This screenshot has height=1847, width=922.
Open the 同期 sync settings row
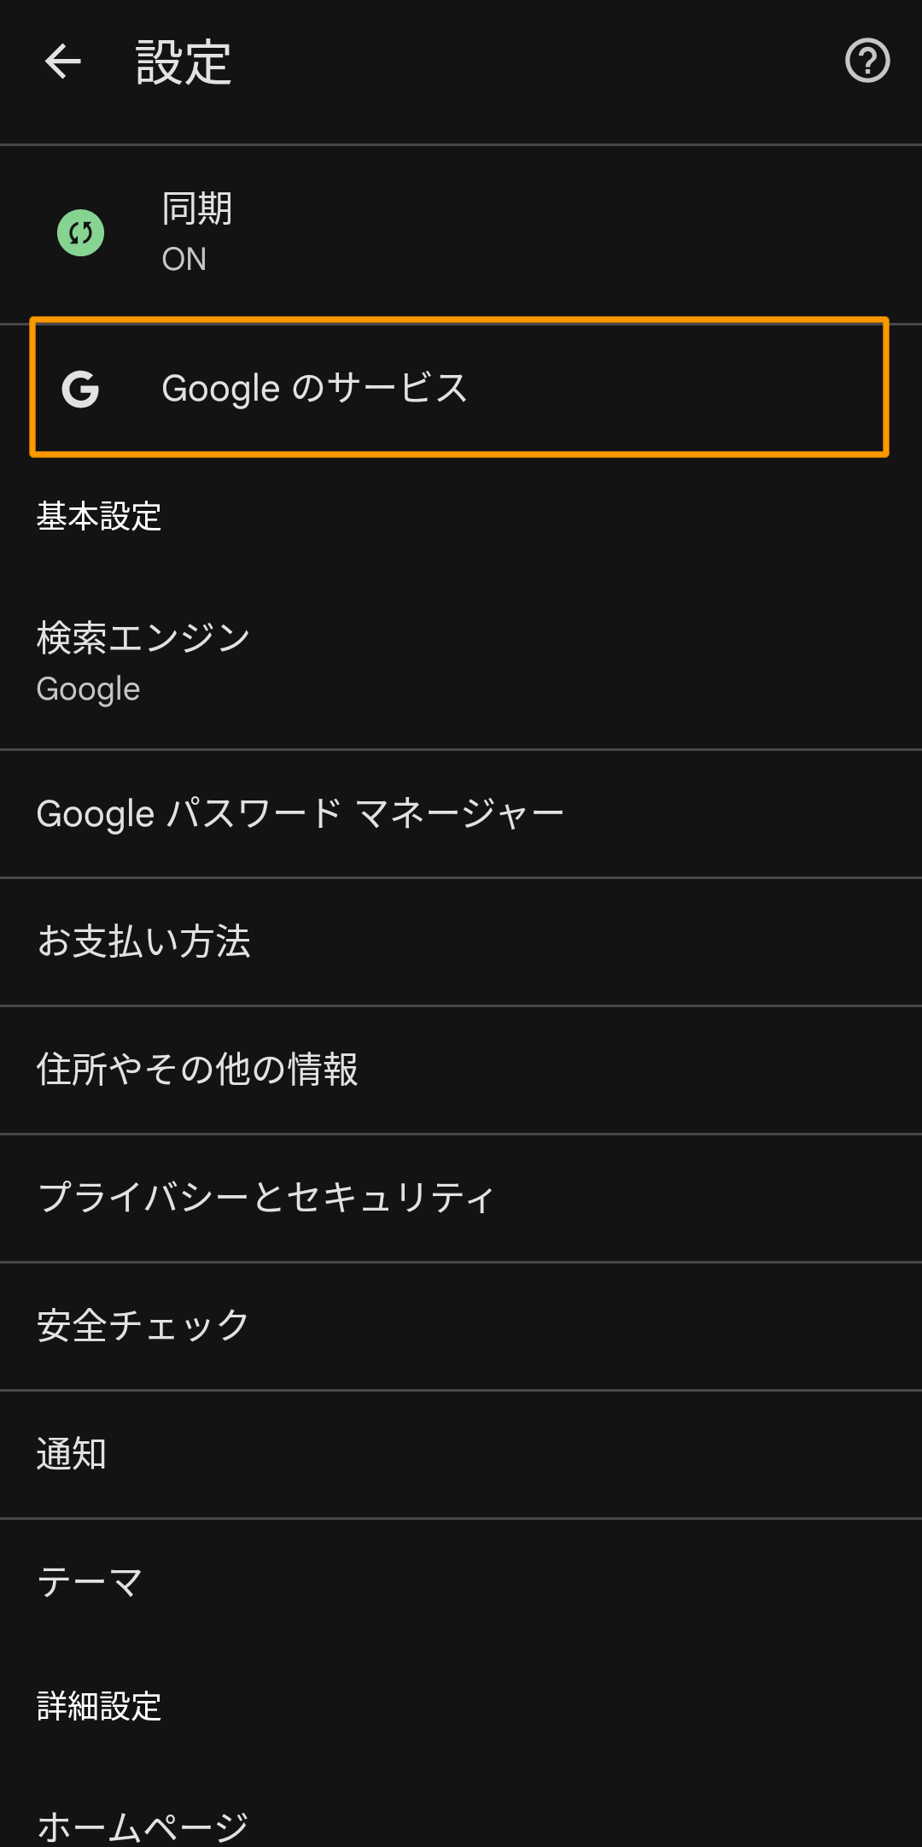pyautogui.click(x=461, y=234)
